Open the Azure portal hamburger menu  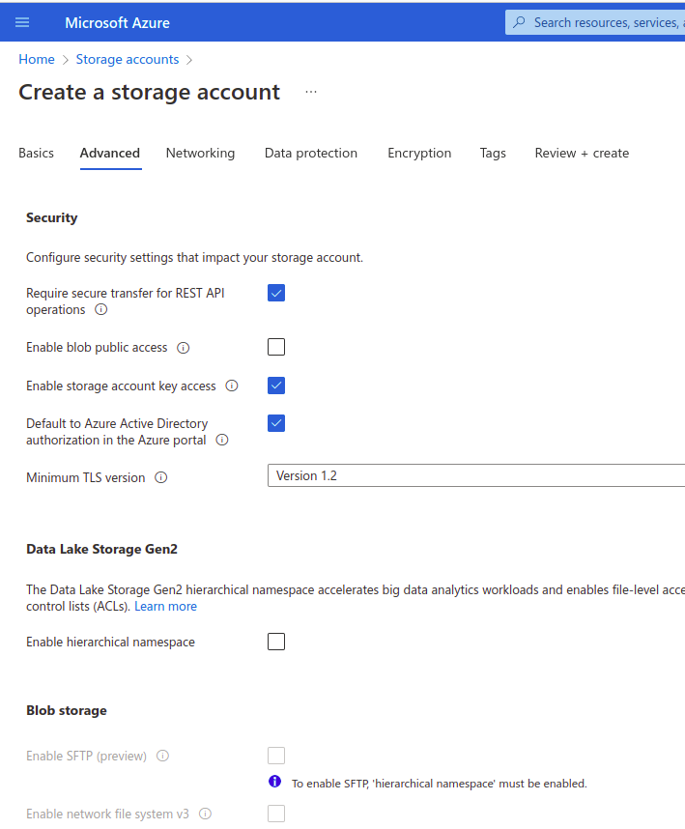click(24, 21)
